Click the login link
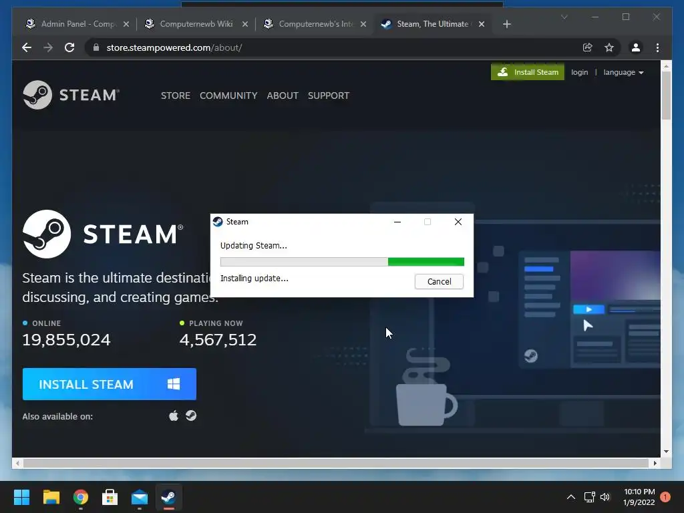 579,72
